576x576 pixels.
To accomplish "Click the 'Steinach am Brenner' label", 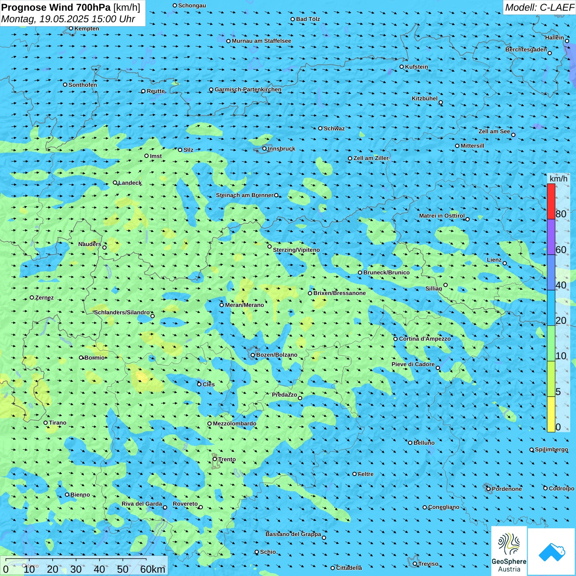I will (x=245, y=195).
